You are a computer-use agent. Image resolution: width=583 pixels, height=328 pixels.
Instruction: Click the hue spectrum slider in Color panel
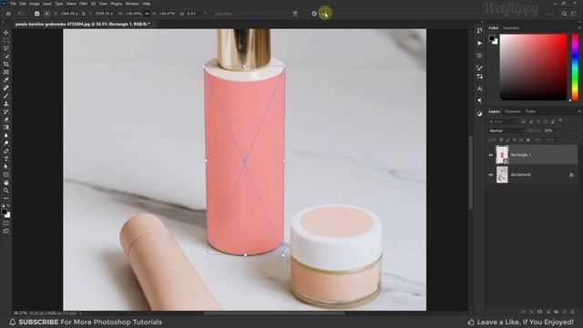pyautogui.click(x=575, y=67)
